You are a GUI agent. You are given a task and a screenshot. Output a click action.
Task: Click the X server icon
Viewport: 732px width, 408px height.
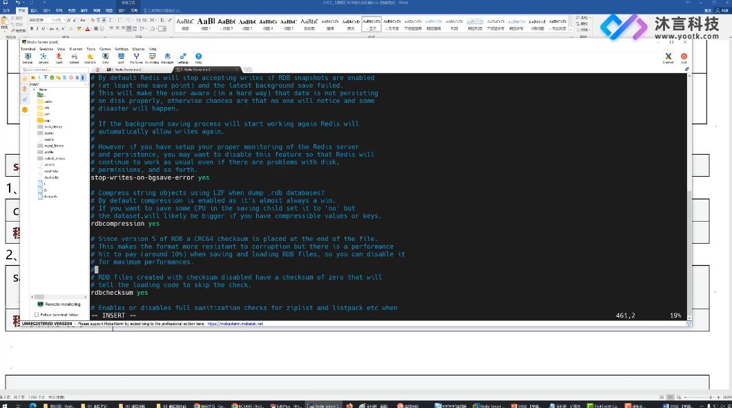668,58
